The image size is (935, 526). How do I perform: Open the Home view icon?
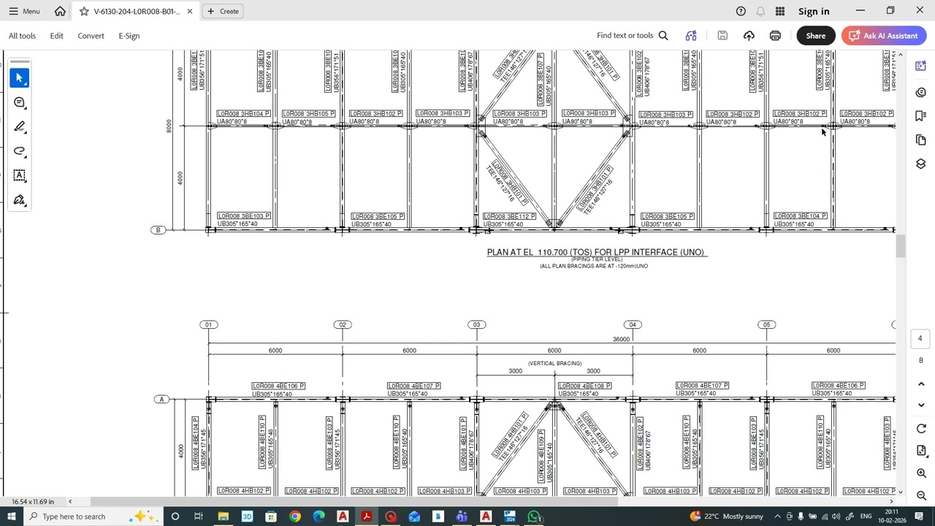pyautogui.click(x=60, y=11)
